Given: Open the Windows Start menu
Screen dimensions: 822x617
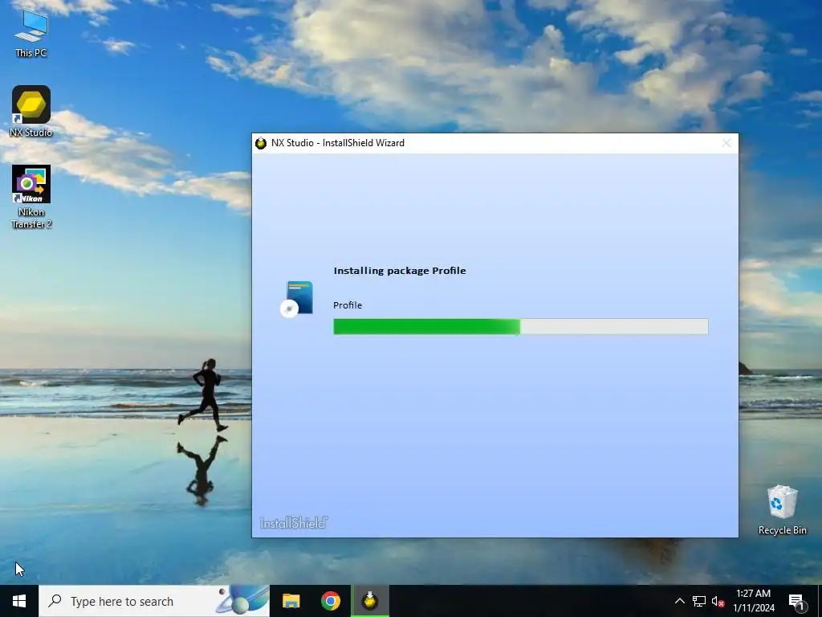Looking at the screenshot, I should coord(19,601).
